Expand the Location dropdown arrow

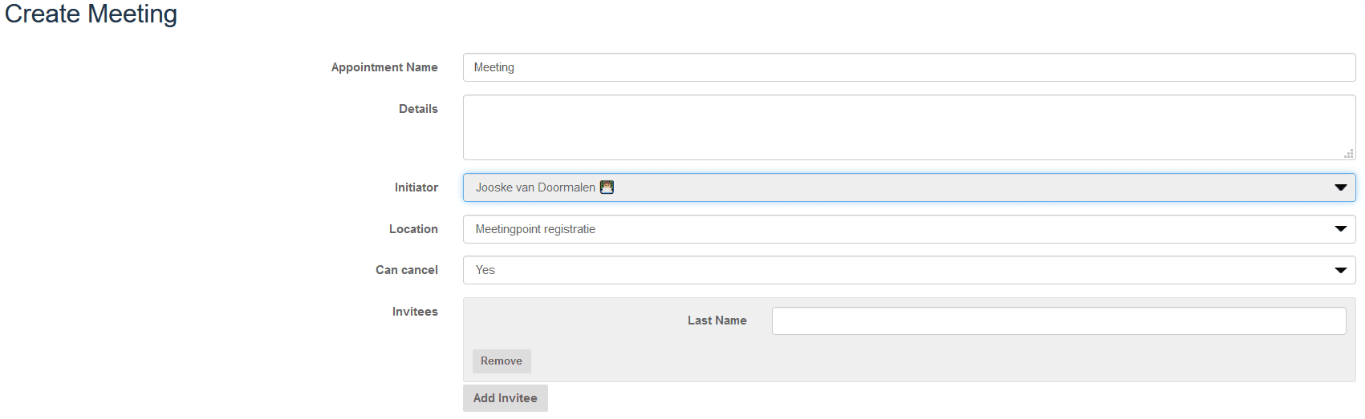(1340, 229)
